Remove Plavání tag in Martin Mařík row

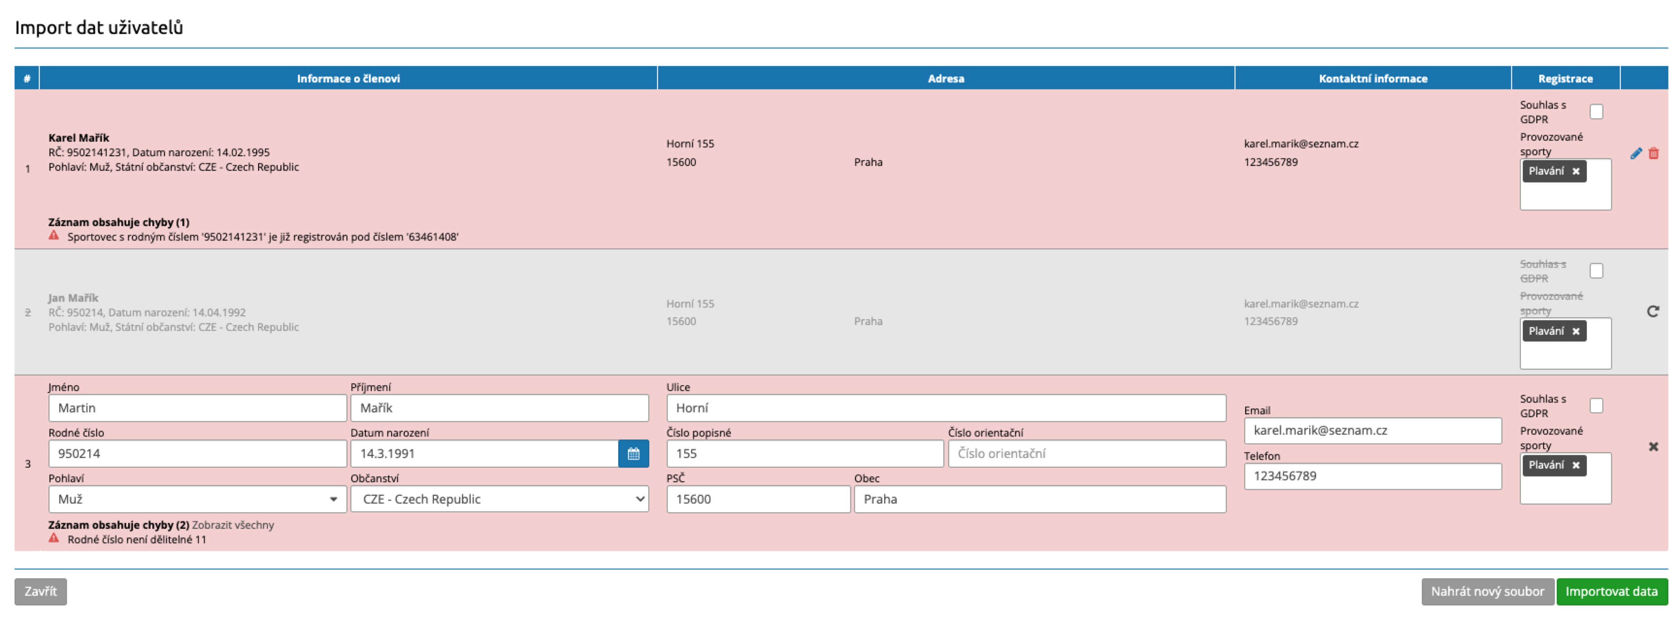point(1576,466)
